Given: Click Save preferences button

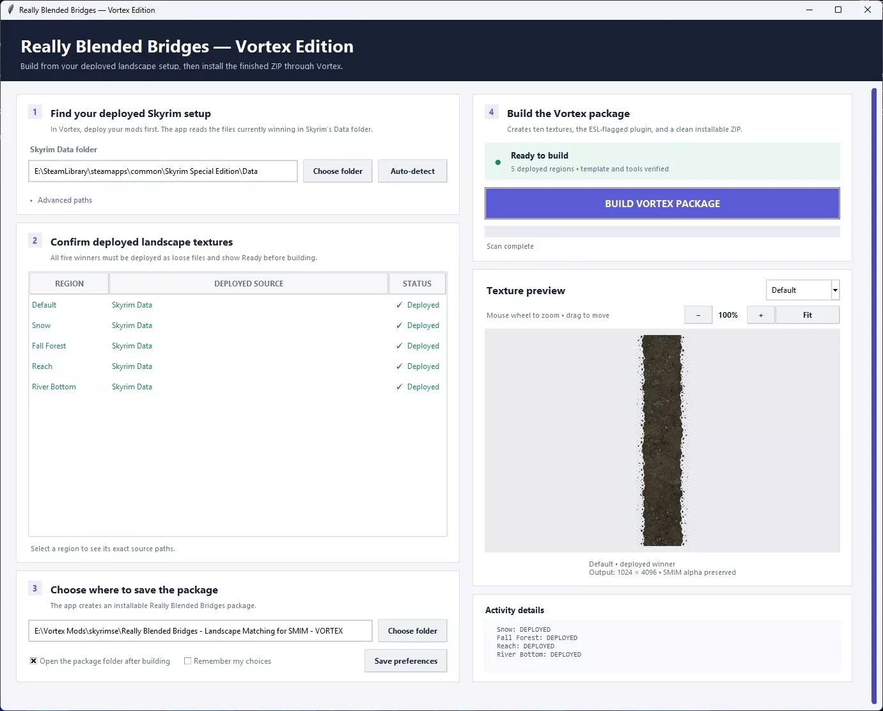Looking at the screenshot, I should 406,661.
